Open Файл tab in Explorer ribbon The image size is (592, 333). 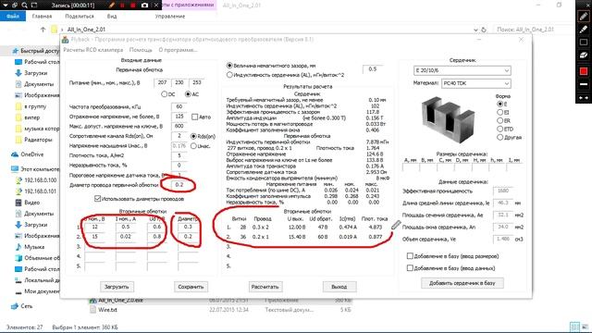click(x=13, y=17)
